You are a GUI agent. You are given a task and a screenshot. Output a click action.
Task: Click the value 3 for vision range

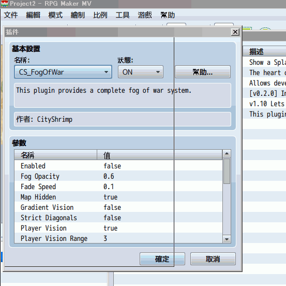tap(105, 238)
